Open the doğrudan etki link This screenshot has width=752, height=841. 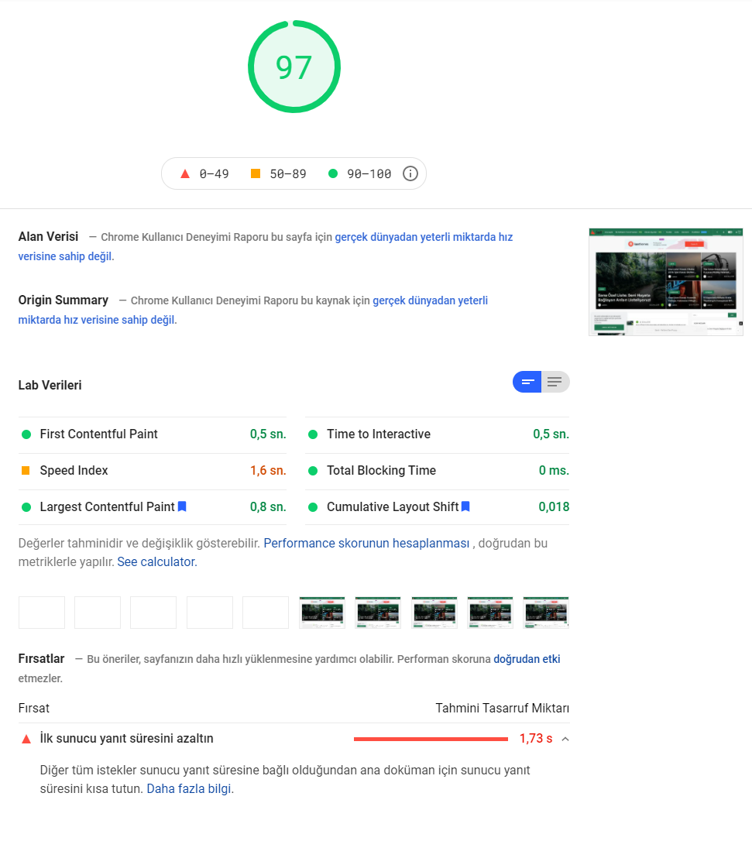[527, 659]
